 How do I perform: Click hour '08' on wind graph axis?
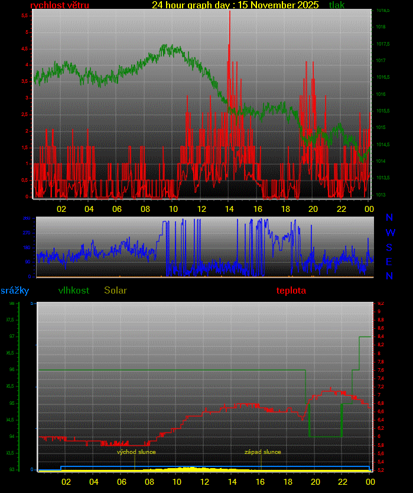pyautogui.click(x=145, y=209)
